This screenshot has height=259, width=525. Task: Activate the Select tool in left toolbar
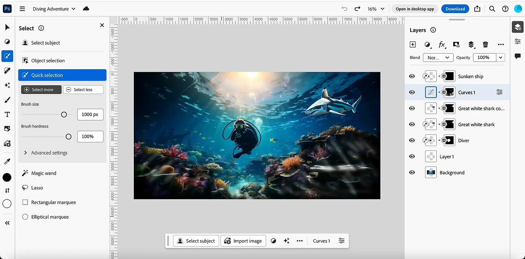pyautogui.click(x=7, y=56)
